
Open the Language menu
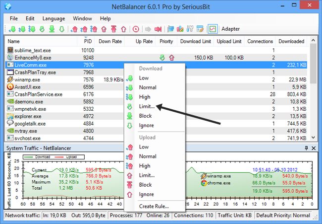tap(53, 18)
